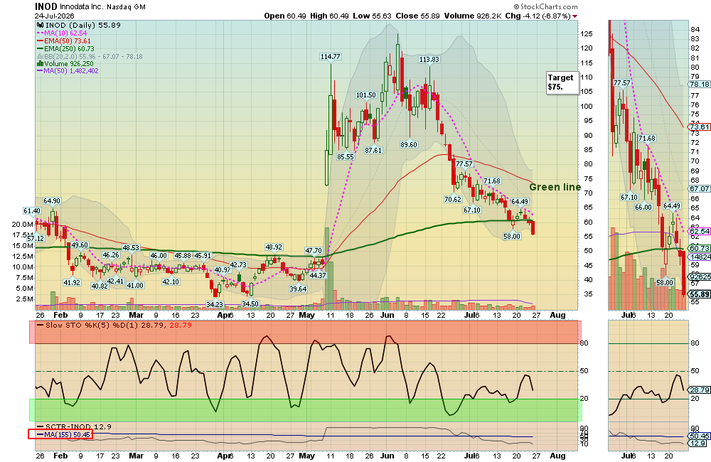Click the SCTR-INOD 12.9 indicator label
The height and width of the screenshot is (462, 711).
74,426
